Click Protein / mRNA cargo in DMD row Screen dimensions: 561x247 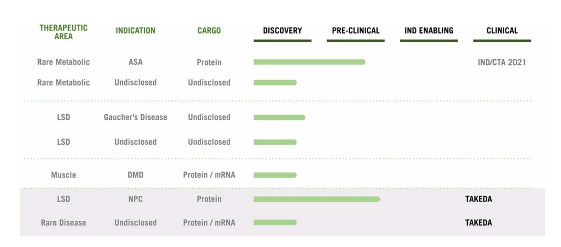click(209, 175)
